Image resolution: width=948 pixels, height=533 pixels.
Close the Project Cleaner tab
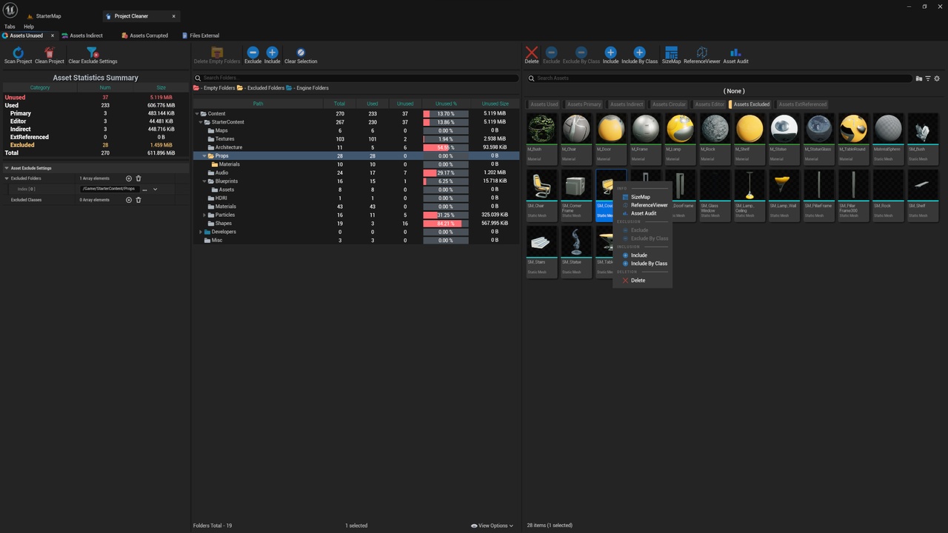click(174, 16)
